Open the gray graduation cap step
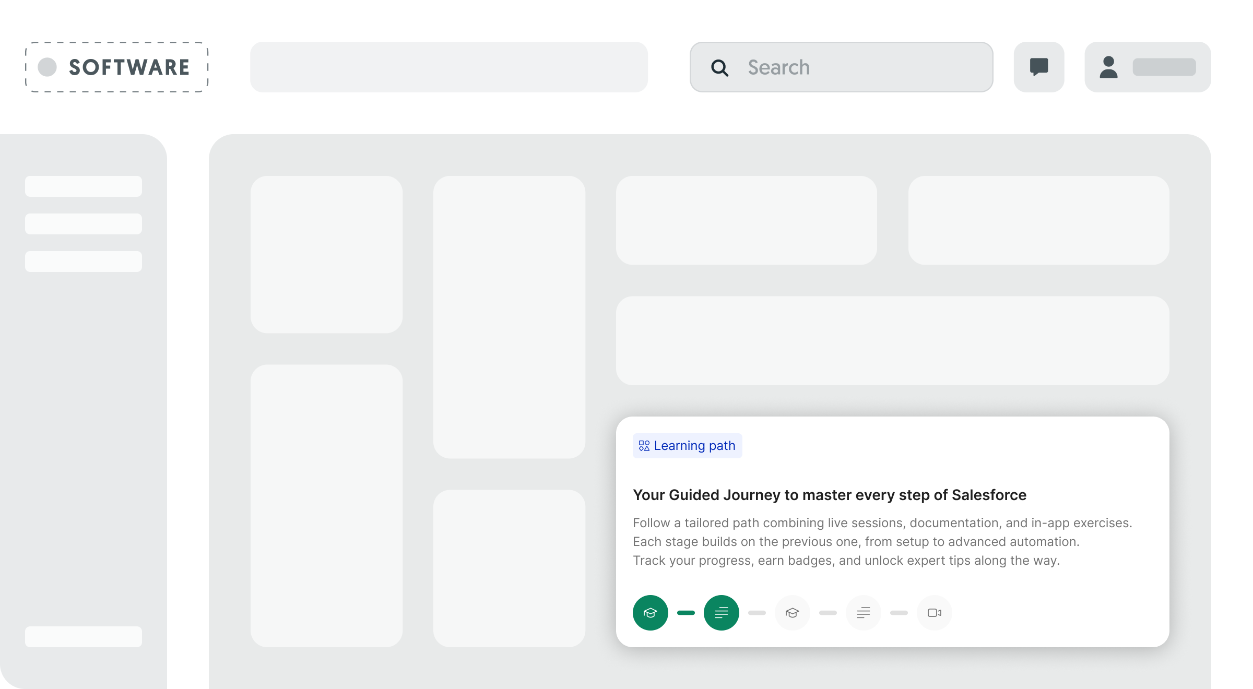 (792, 613)
